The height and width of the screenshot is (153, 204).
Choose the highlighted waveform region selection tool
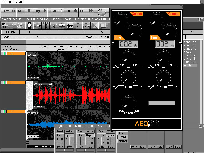pyautogui.click(x=29, y=25)
